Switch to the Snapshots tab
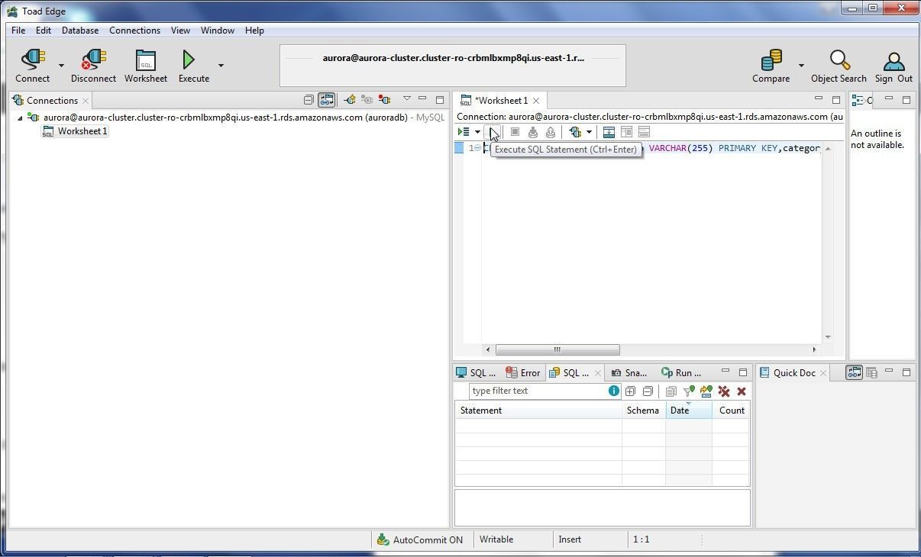Viewport: 921px width, 557px height. point(629,373)
